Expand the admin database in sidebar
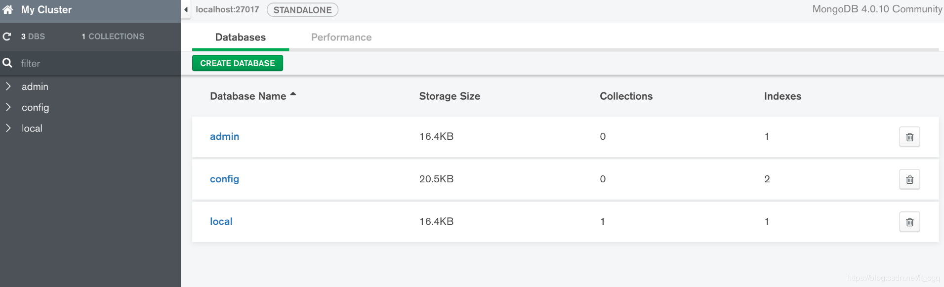944x287 pixels. [8, 86]
